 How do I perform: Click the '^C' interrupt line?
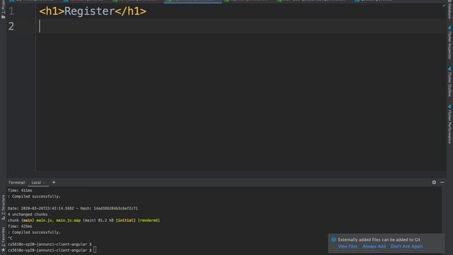click(x=10, y=238)
